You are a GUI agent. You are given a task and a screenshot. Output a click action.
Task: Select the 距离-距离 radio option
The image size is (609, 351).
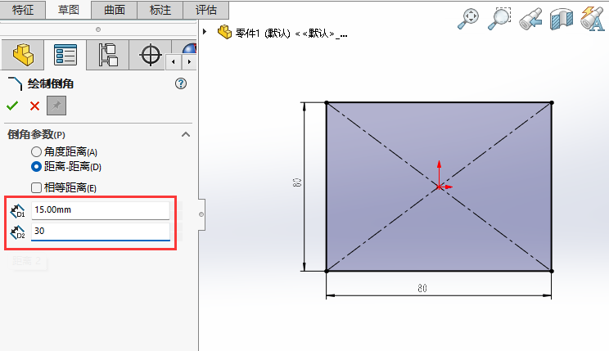pyautogui.click(x=36, y=167)
